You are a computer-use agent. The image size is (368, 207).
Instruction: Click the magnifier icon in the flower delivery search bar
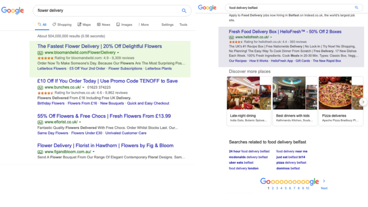point(184,11)
